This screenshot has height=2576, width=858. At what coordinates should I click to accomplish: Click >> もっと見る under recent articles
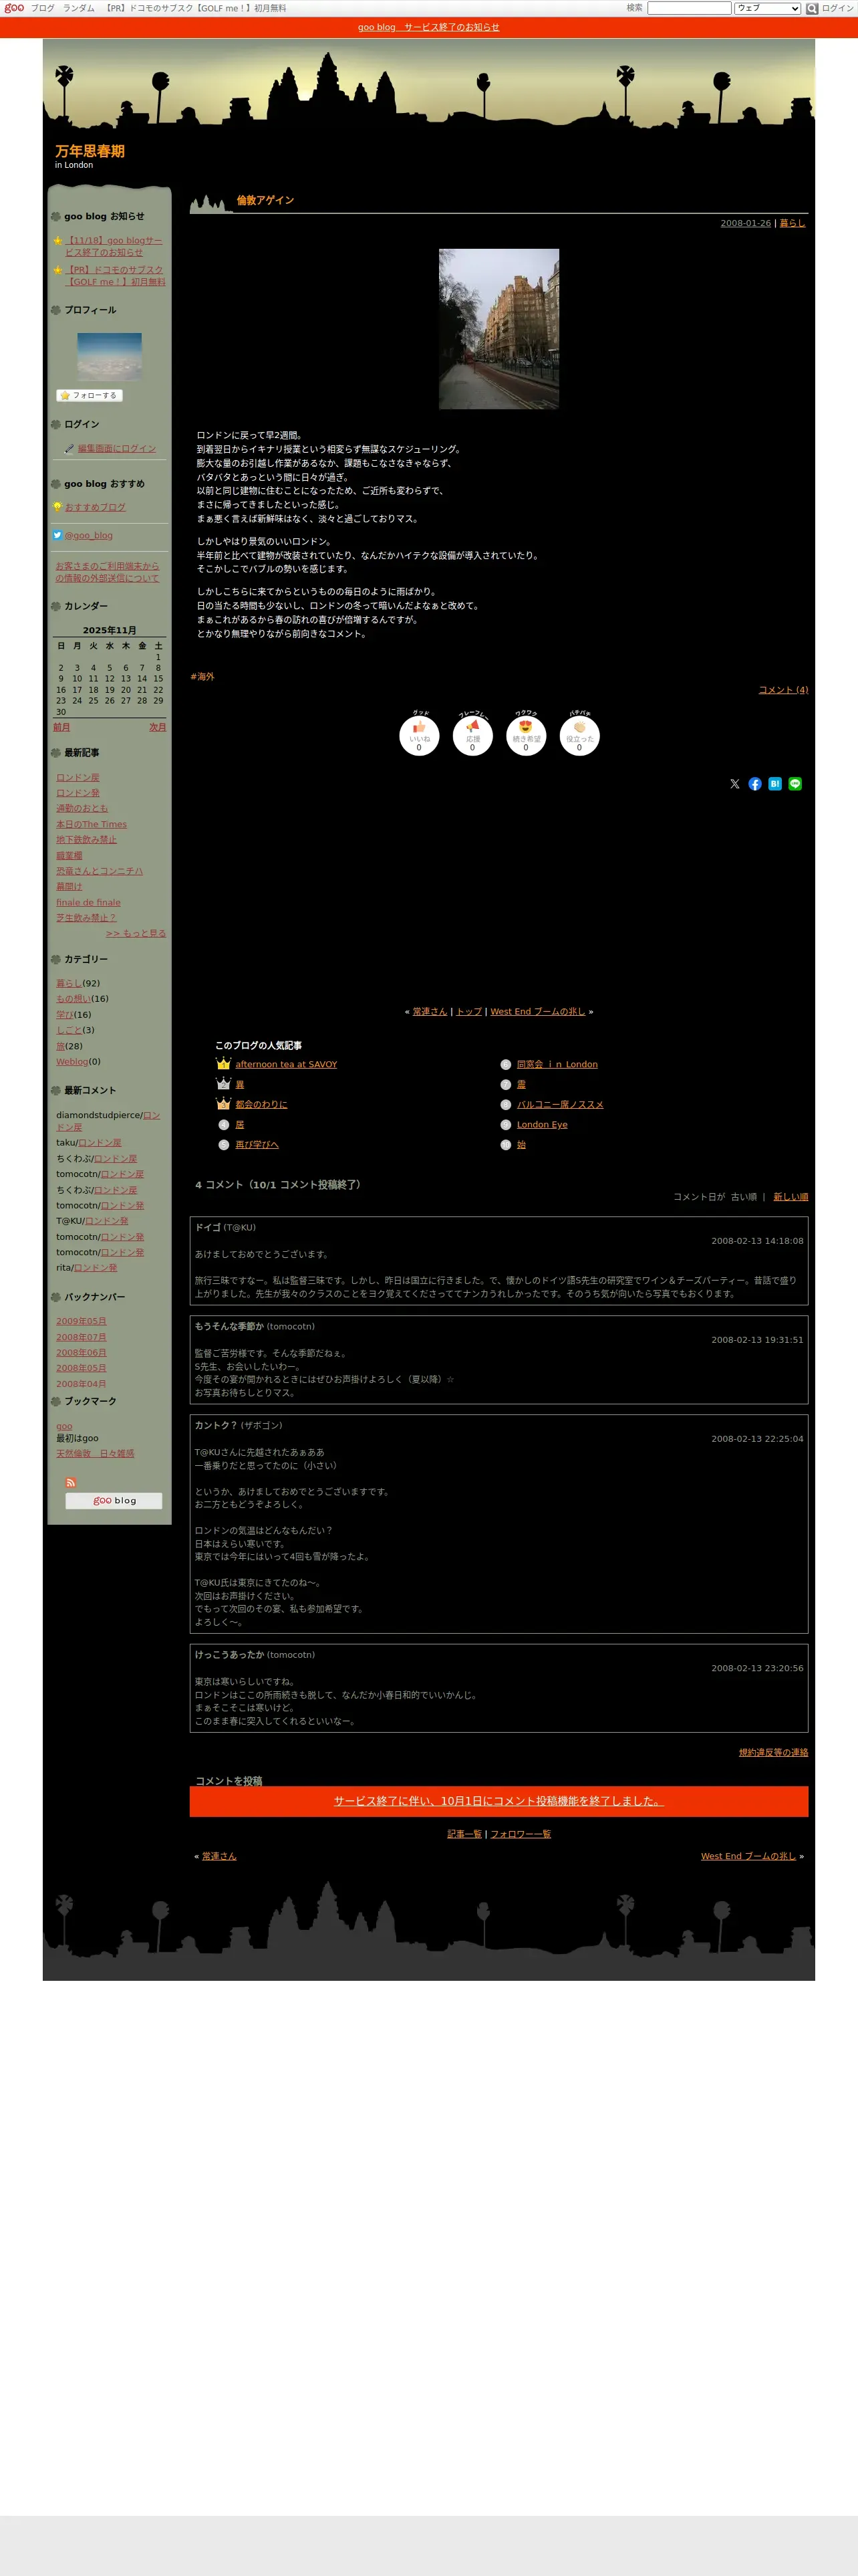(x=136, y=933)
